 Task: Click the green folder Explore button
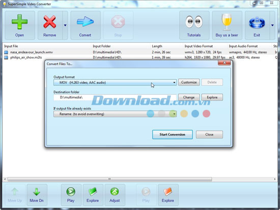(x=93, y=195)
